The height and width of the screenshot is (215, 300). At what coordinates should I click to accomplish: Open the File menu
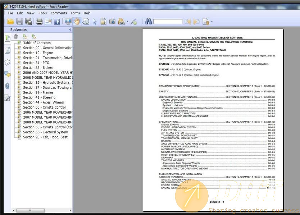10,13
